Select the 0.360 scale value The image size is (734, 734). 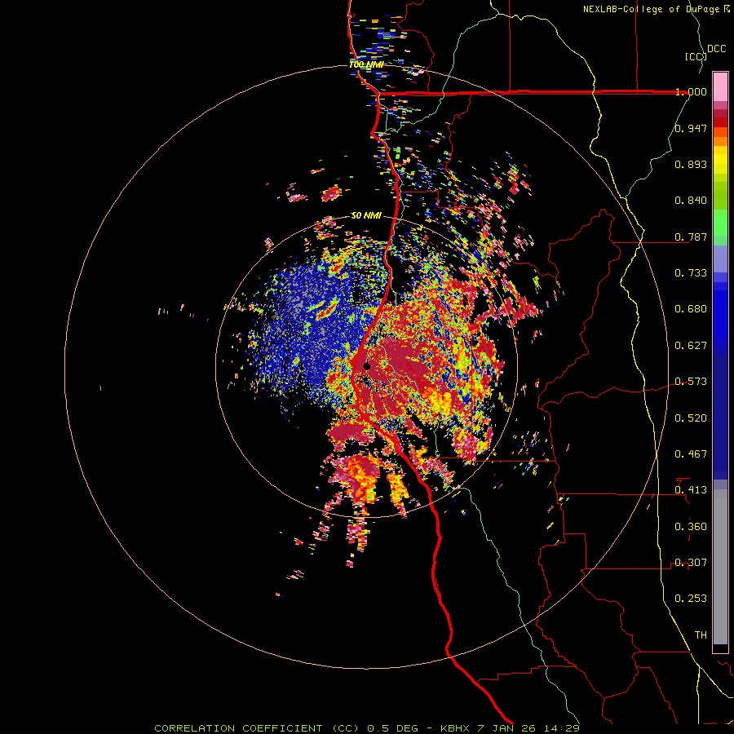point(691,527)
